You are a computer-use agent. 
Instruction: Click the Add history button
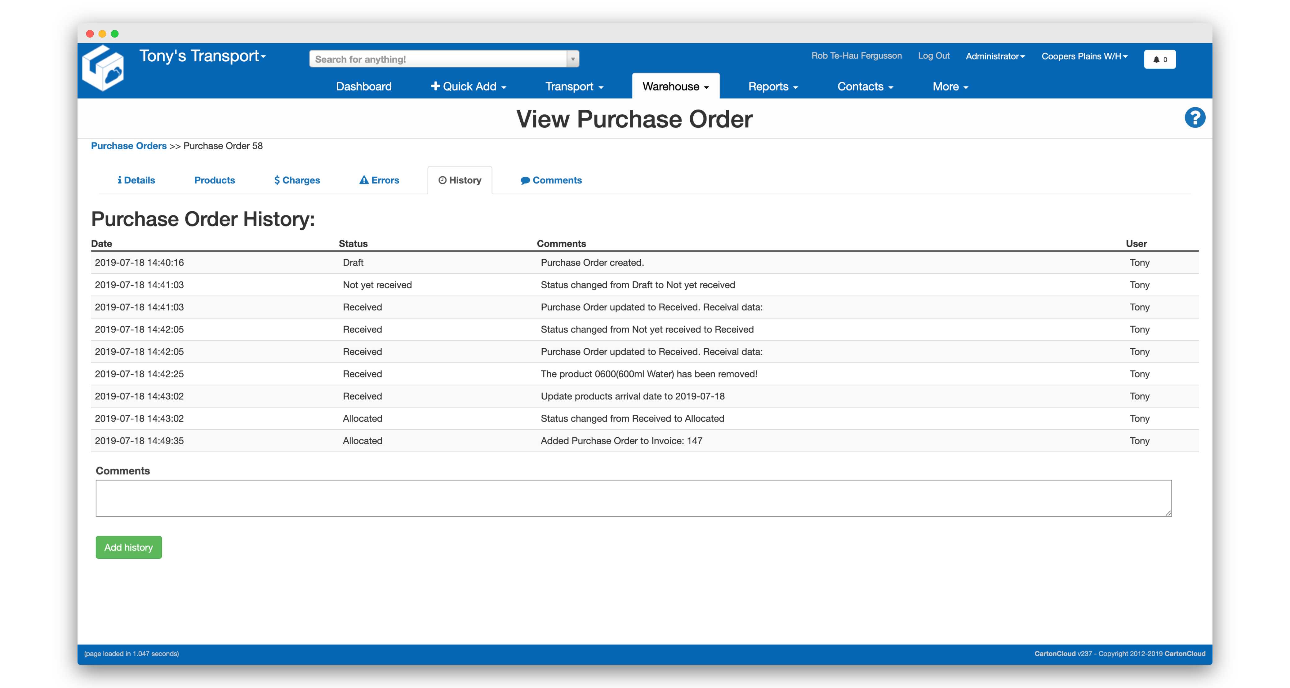pyautogui.click(x=129, y=547)
